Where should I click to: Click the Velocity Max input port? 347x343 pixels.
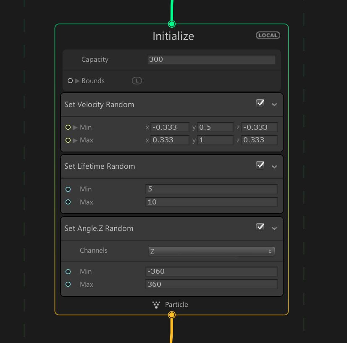point(68,140)
